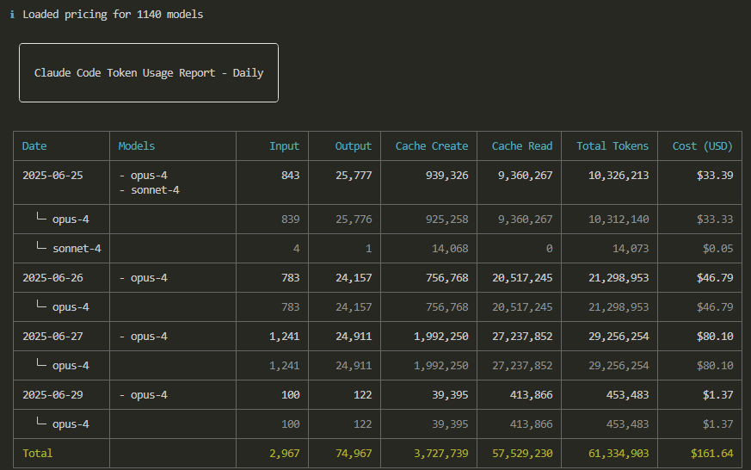The image size is (751, 470).
Task: Click the 'Total Tokens' column header
Action: point(612,146)
